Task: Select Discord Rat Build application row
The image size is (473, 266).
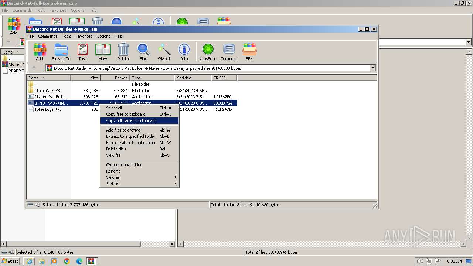Action: (132, 97)
